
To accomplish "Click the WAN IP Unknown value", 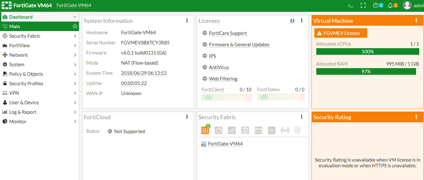I will pos(131,93).
